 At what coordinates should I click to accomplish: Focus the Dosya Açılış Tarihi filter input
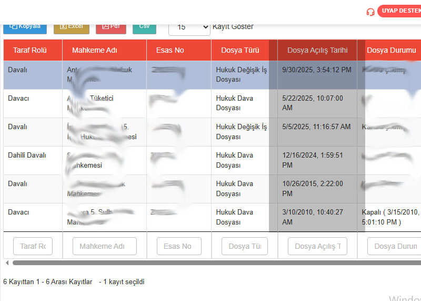click(x=317, y=246)
